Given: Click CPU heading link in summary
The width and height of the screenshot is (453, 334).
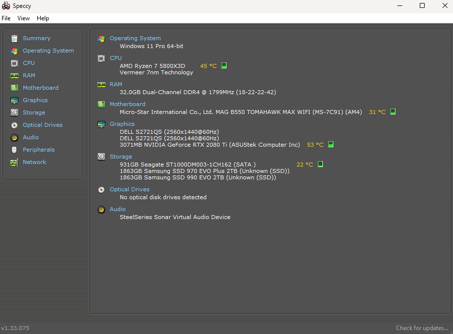Looking at the screenshot, I should pyautogui.click(x=116, y=58).
